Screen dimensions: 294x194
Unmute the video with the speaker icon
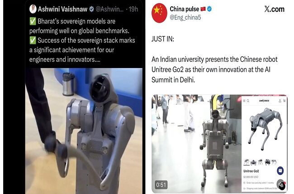[281, 185]
